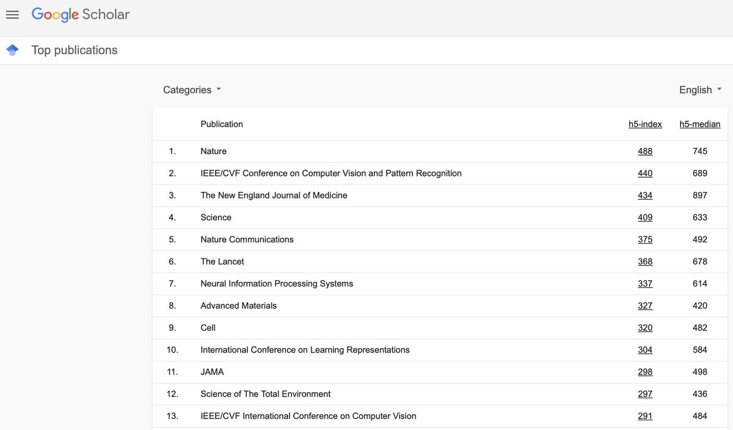Click Cell's h5-median value 482
Image resolution: width=733 pixels, height=430 pixels.
click(700, 328)
